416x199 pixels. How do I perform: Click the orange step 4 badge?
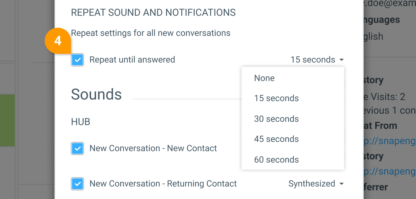(58, 41)
